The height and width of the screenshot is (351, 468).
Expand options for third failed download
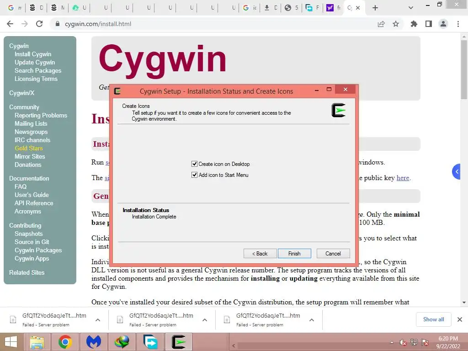click(312, 319)
